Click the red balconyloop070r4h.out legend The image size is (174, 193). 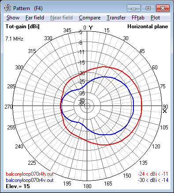30,174
